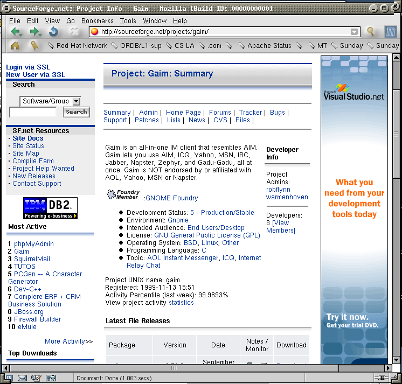The width and height of the screenshot is (402, 384).
Task: Open Login via SSL link
Action: point(28,67)
